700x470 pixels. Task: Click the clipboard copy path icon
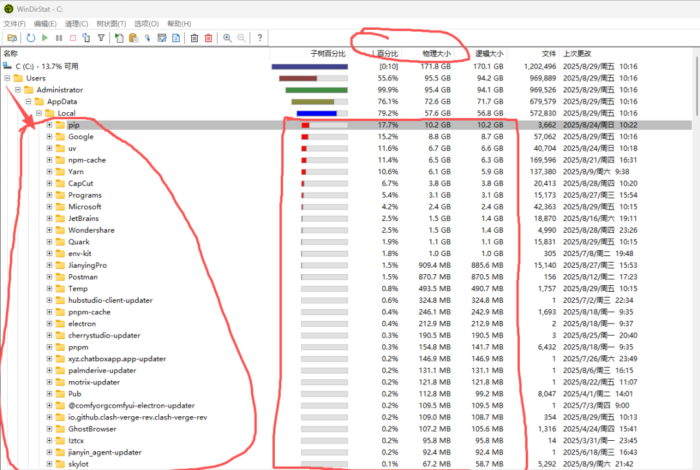tap(134, 38)
